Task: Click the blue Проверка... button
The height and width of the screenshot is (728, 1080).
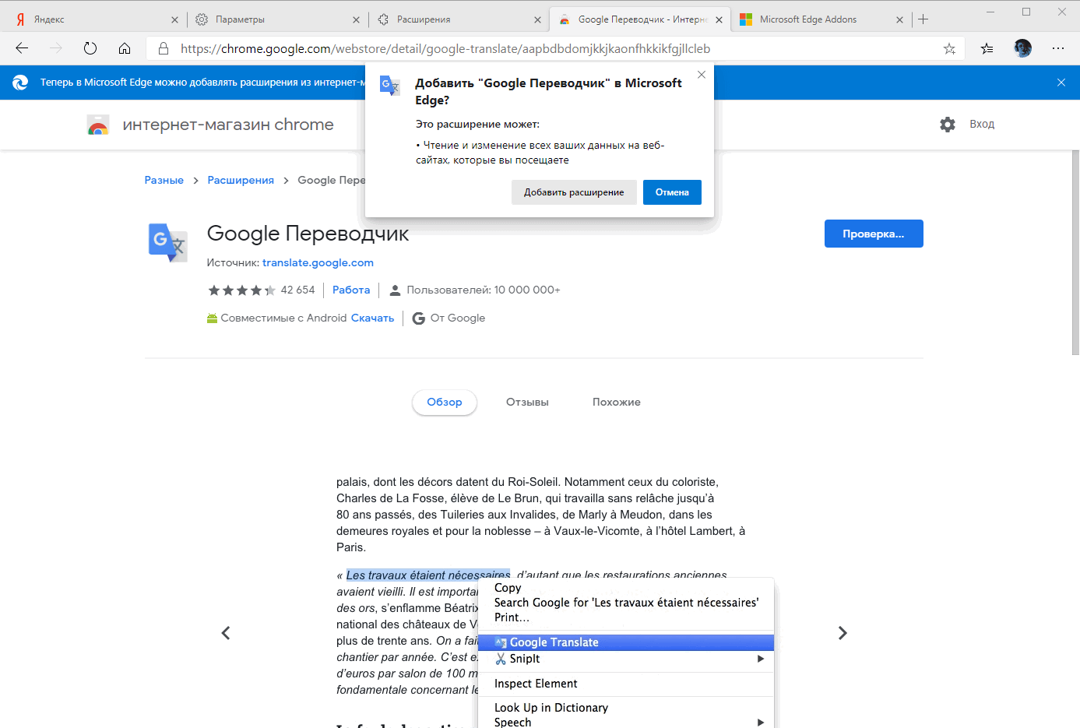Action: [x=874, y=234]
